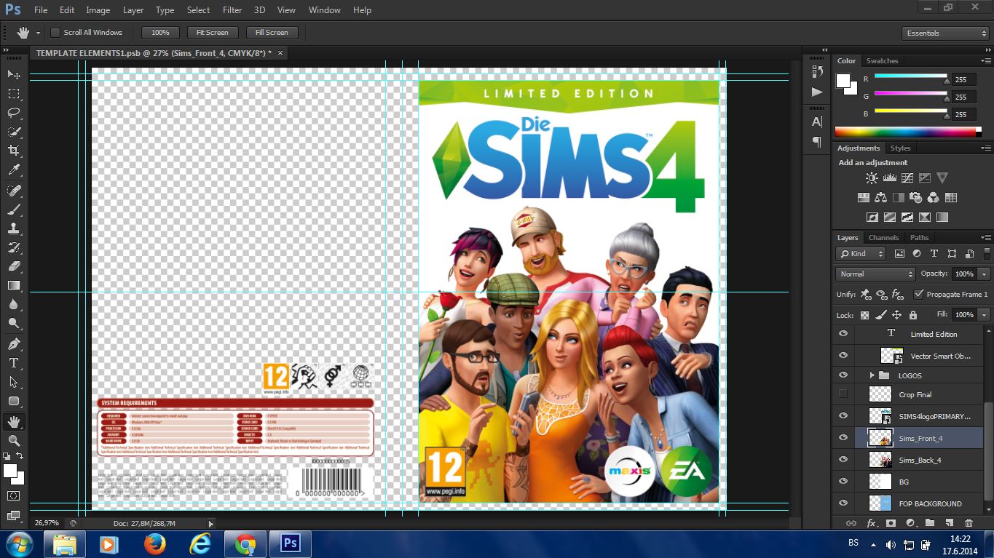Click the color spectrum ramp bar
Screen dimensions: 994x558
click(x=905, y=132)
